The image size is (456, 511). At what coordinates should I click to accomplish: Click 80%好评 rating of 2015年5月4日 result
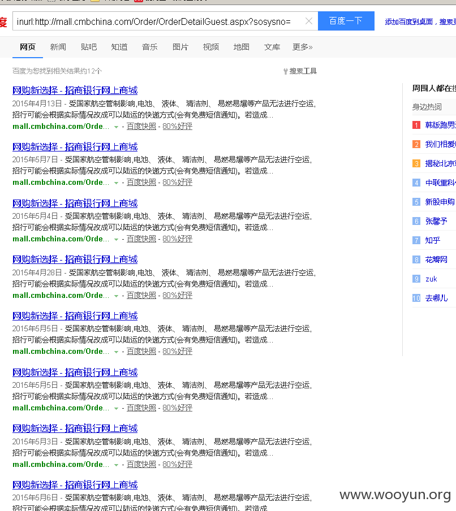pyautogui.click(x=178, y=239)
